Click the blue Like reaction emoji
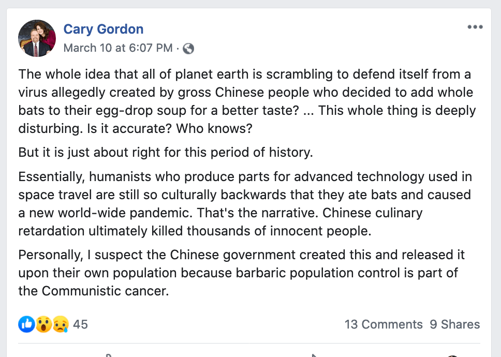 [26, 324]
